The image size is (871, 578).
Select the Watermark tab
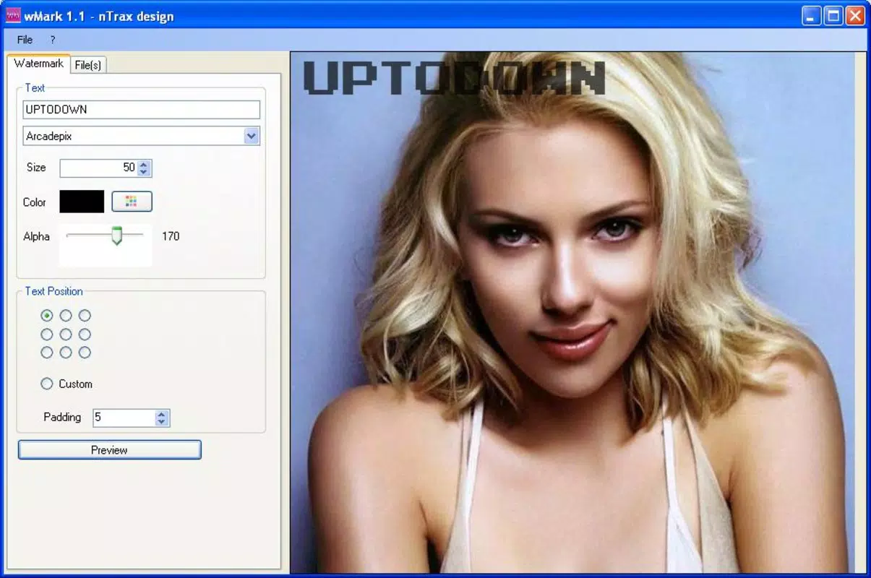pos(39,64)
